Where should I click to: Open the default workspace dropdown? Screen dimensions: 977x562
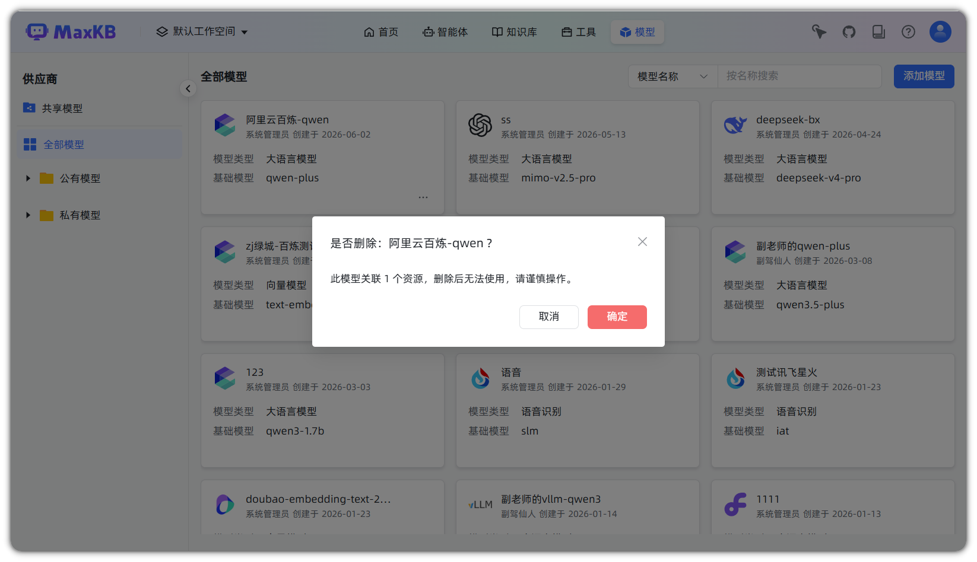[202, 32]
